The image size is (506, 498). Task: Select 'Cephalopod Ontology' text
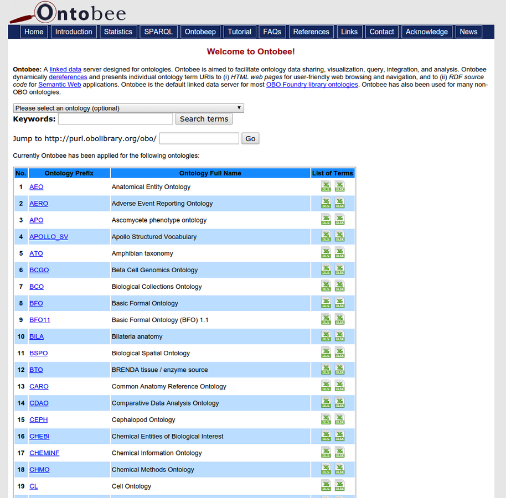pyautogui.click(x=143, y=419)
